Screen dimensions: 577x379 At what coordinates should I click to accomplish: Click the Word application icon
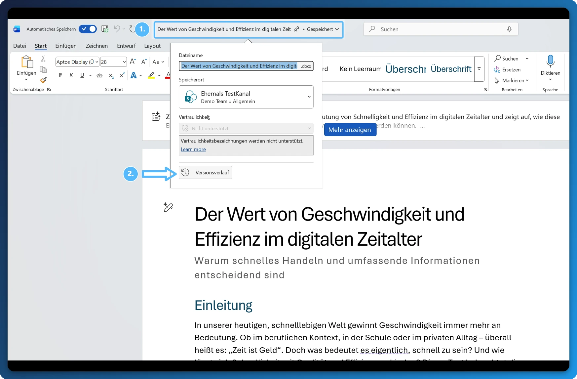coord(17,29)
